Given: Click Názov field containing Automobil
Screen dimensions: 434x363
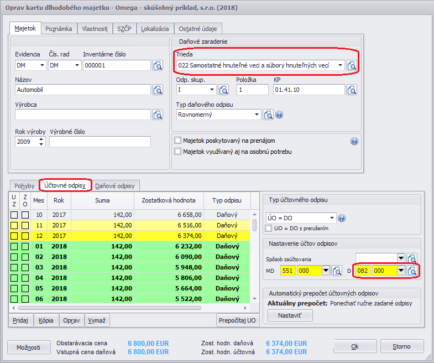Looking at the screenshot, I should [x=83, y=90].
